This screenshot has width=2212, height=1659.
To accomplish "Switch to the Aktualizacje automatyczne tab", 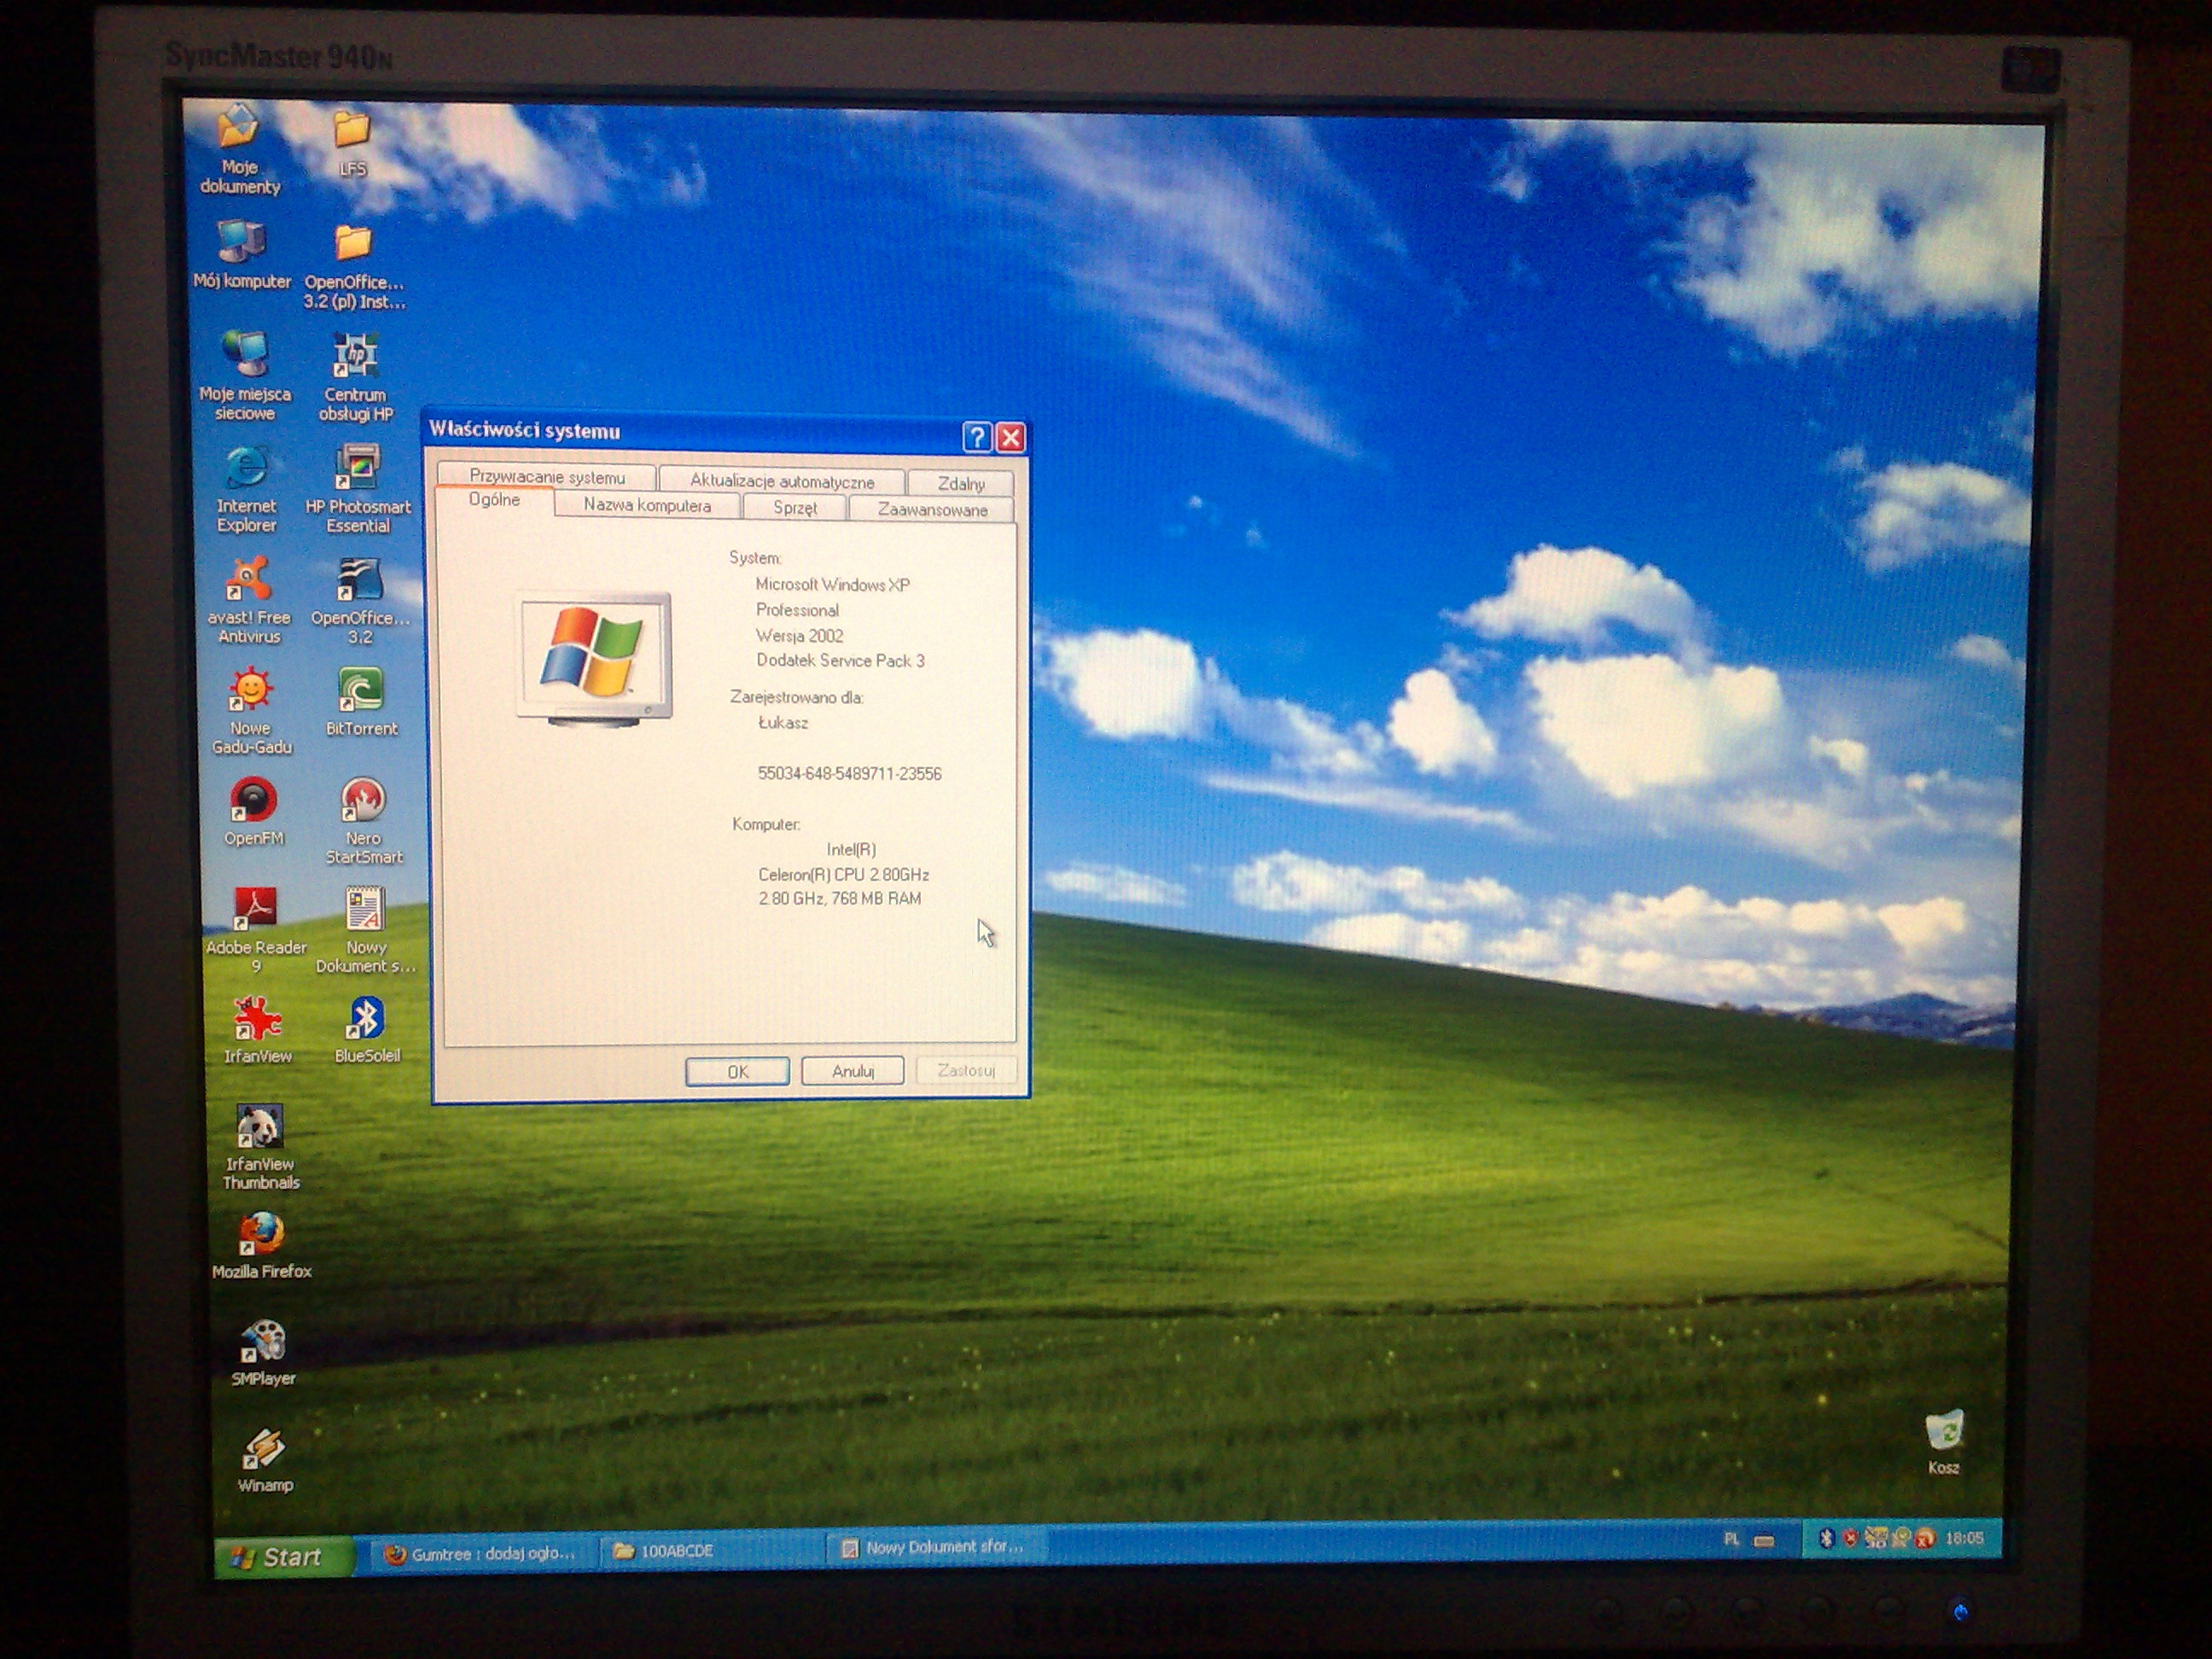I will tap(782, 481).
